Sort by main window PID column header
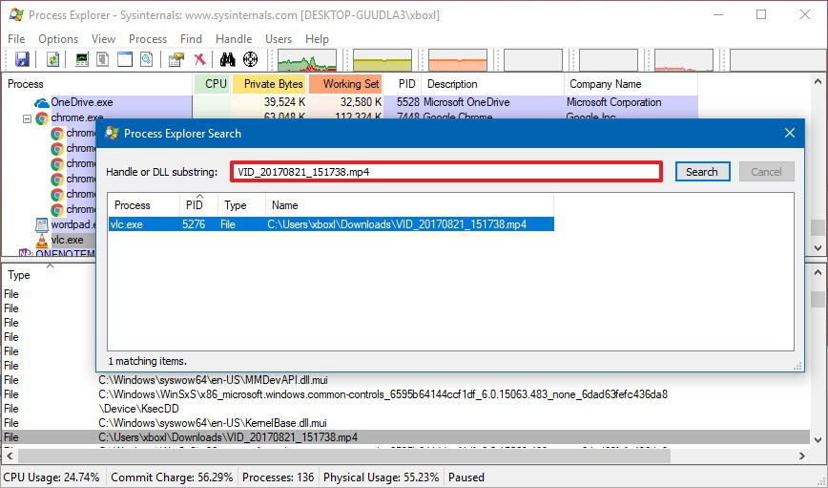This screenshot has width=828, height=488. (x=403, y=84)
